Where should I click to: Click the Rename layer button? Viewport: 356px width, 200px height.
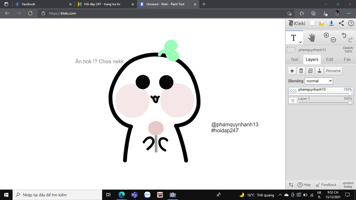click(x=333, y=71)
